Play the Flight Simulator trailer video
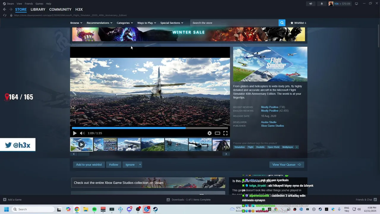The height and width of the screenshot is (214, 380). (75, 133)
